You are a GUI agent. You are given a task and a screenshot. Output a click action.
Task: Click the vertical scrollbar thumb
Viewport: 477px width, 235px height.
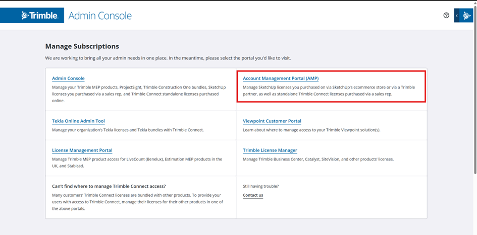(x=474, y=101)
